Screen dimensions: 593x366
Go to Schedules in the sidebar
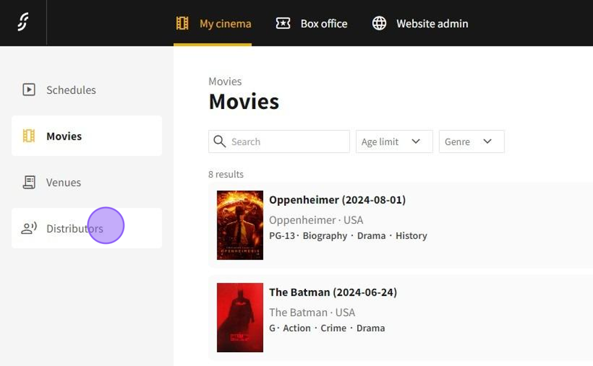click(71, 90)
